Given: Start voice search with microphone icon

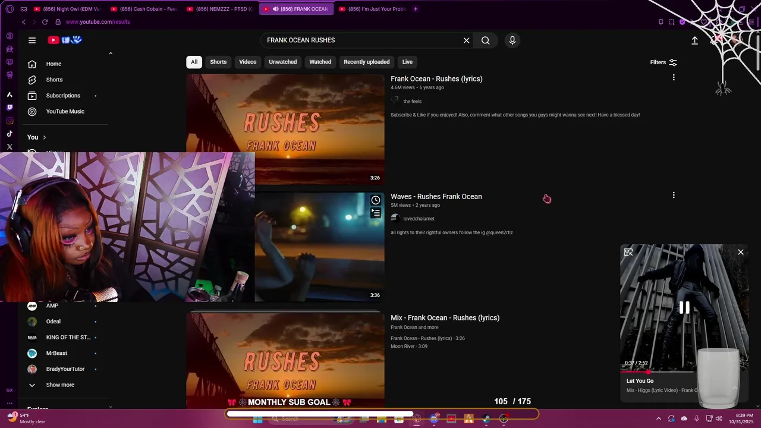Looking at the screenshot, I should pos(512,40).
